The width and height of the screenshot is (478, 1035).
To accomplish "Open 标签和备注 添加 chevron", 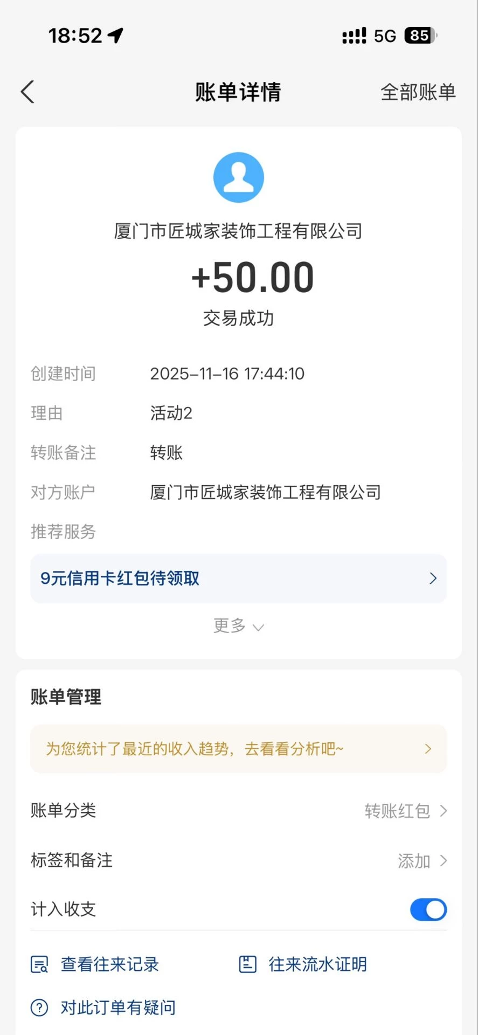I will (x=443, y=861).
